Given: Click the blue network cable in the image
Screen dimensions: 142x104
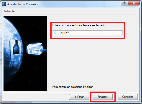Looking at the screenshot, I should point(45,51).
